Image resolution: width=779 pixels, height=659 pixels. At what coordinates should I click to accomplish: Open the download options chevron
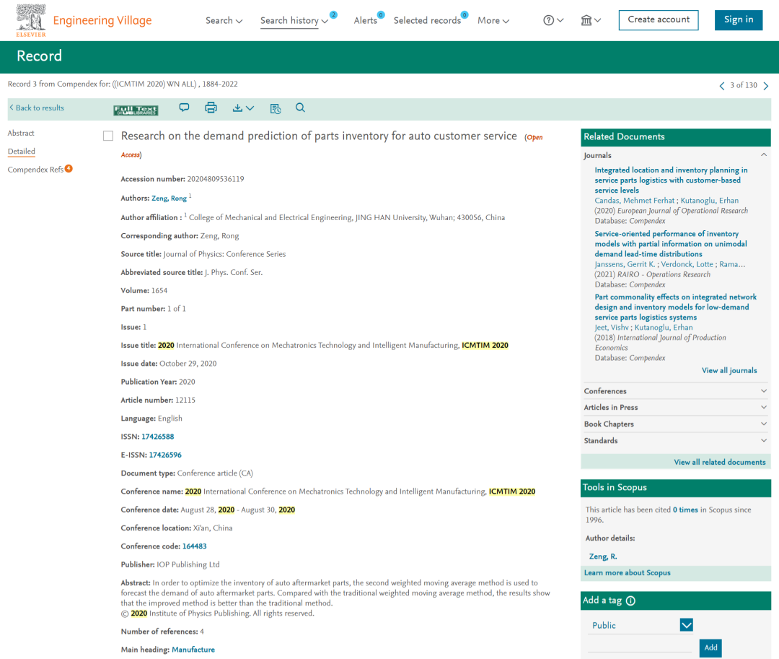250,108
